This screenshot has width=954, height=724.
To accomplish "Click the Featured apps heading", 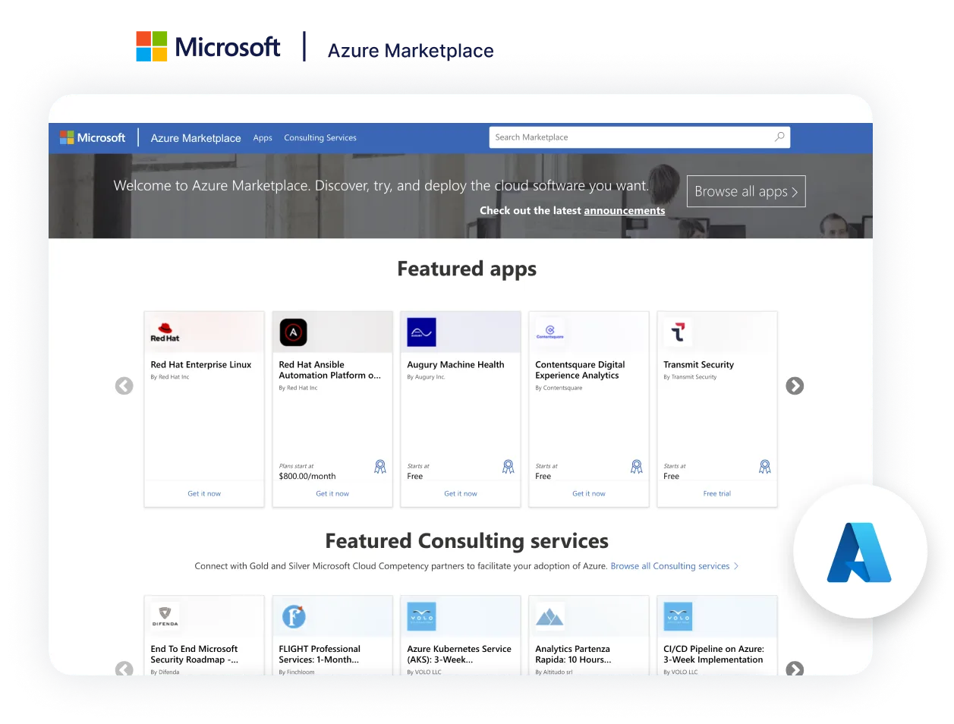I will [467, 269].
